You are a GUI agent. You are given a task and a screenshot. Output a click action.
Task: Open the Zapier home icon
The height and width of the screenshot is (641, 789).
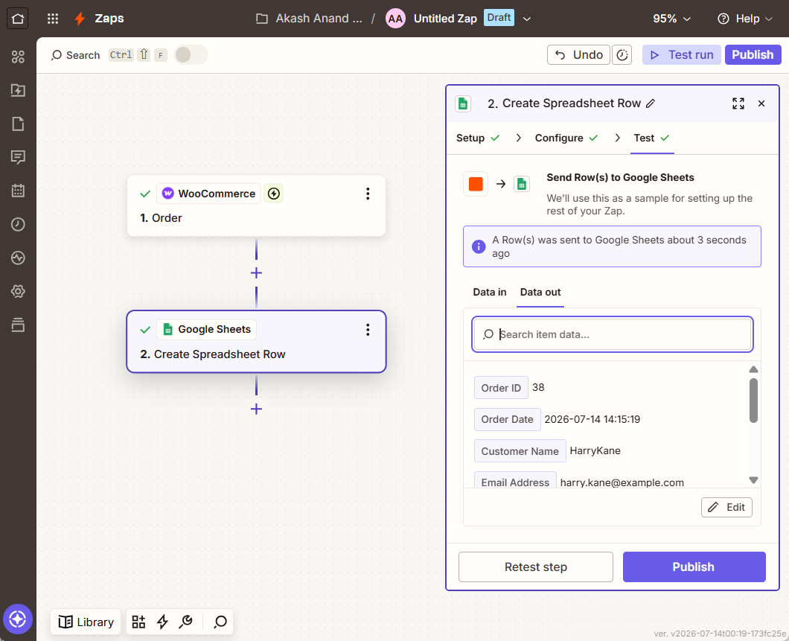coord(18,19)
